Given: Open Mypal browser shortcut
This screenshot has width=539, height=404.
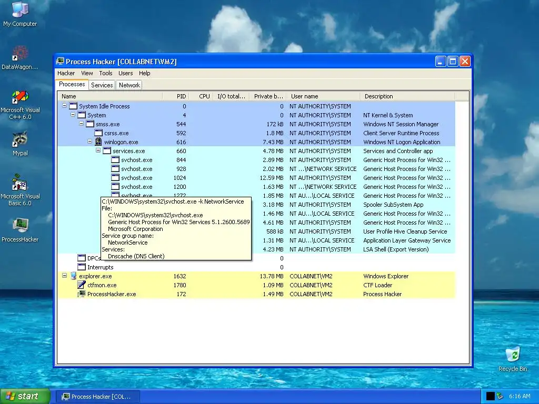Looking at the screenshot, I should coord(20,143).
